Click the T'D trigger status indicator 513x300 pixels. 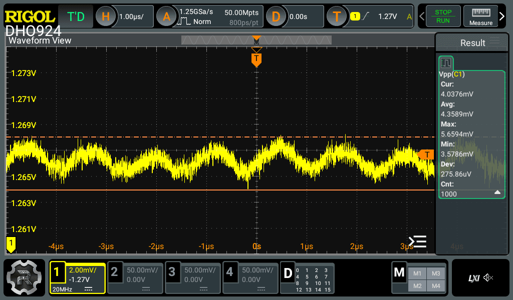tap(76, 16)
